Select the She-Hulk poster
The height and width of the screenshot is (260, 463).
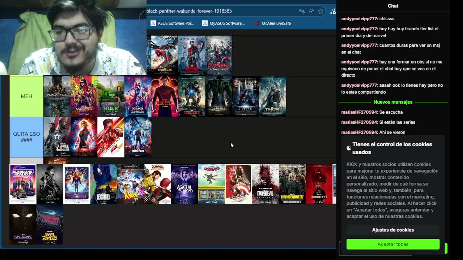tap(111, 96)
